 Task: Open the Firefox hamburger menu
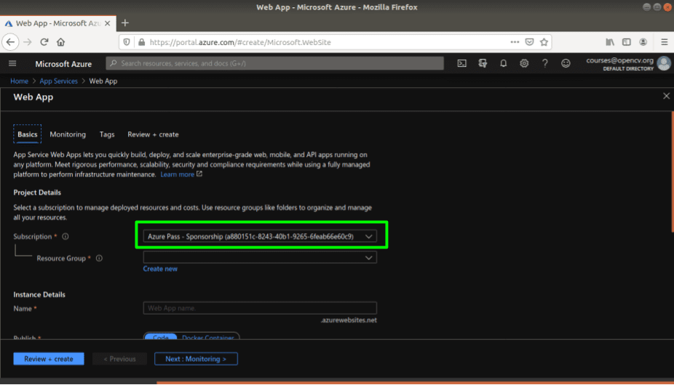pos(664,42)
